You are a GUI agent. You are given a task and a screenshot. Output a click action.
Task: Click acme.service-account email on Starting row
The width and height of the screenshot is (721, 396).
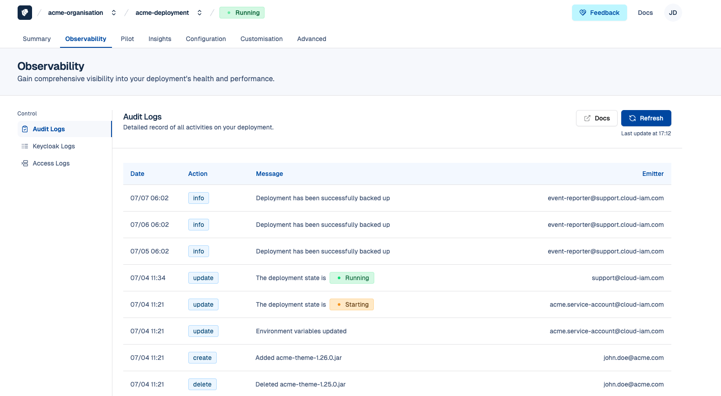[606, 304]
